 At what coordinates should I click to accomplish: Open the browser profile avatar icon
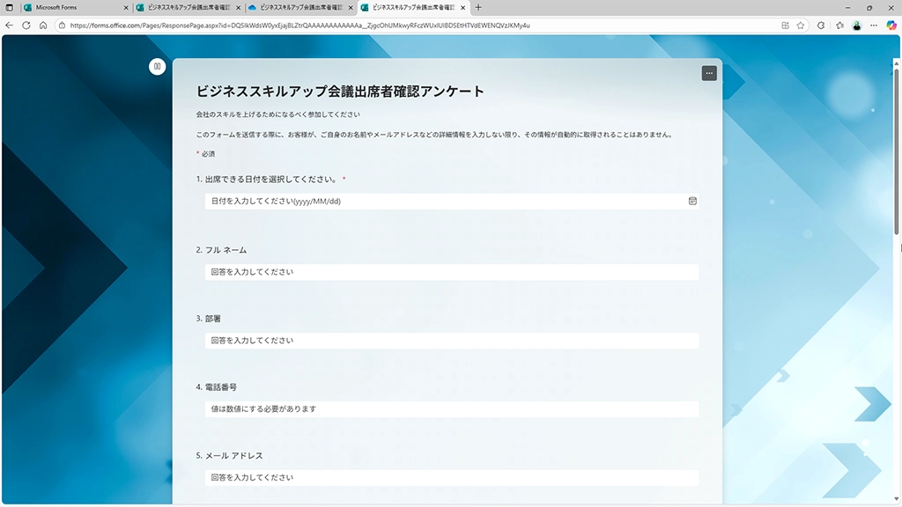[x=855, y=26]
